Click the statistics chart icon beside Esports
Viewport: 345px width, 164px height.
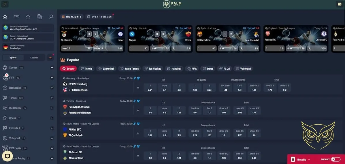coord(50,58)
